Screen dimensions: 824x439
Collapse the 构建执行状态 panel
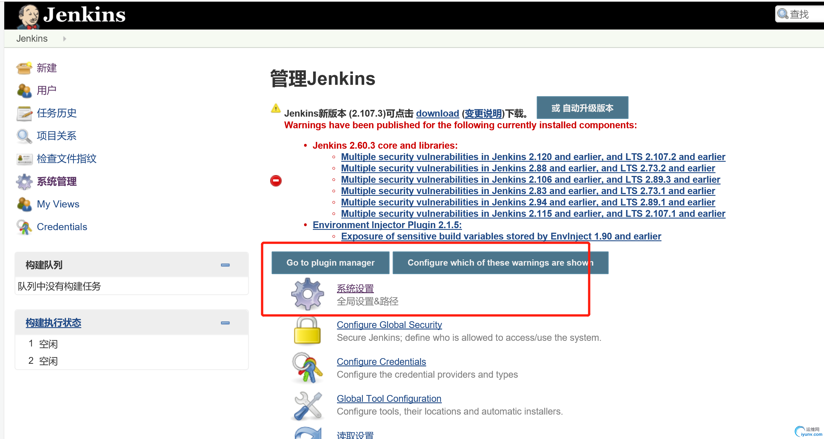[x=225, y=323]
